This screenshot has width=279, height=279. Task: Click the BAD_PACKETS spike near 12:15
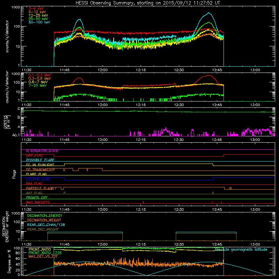pyautogui.click(x=143, y=202)
